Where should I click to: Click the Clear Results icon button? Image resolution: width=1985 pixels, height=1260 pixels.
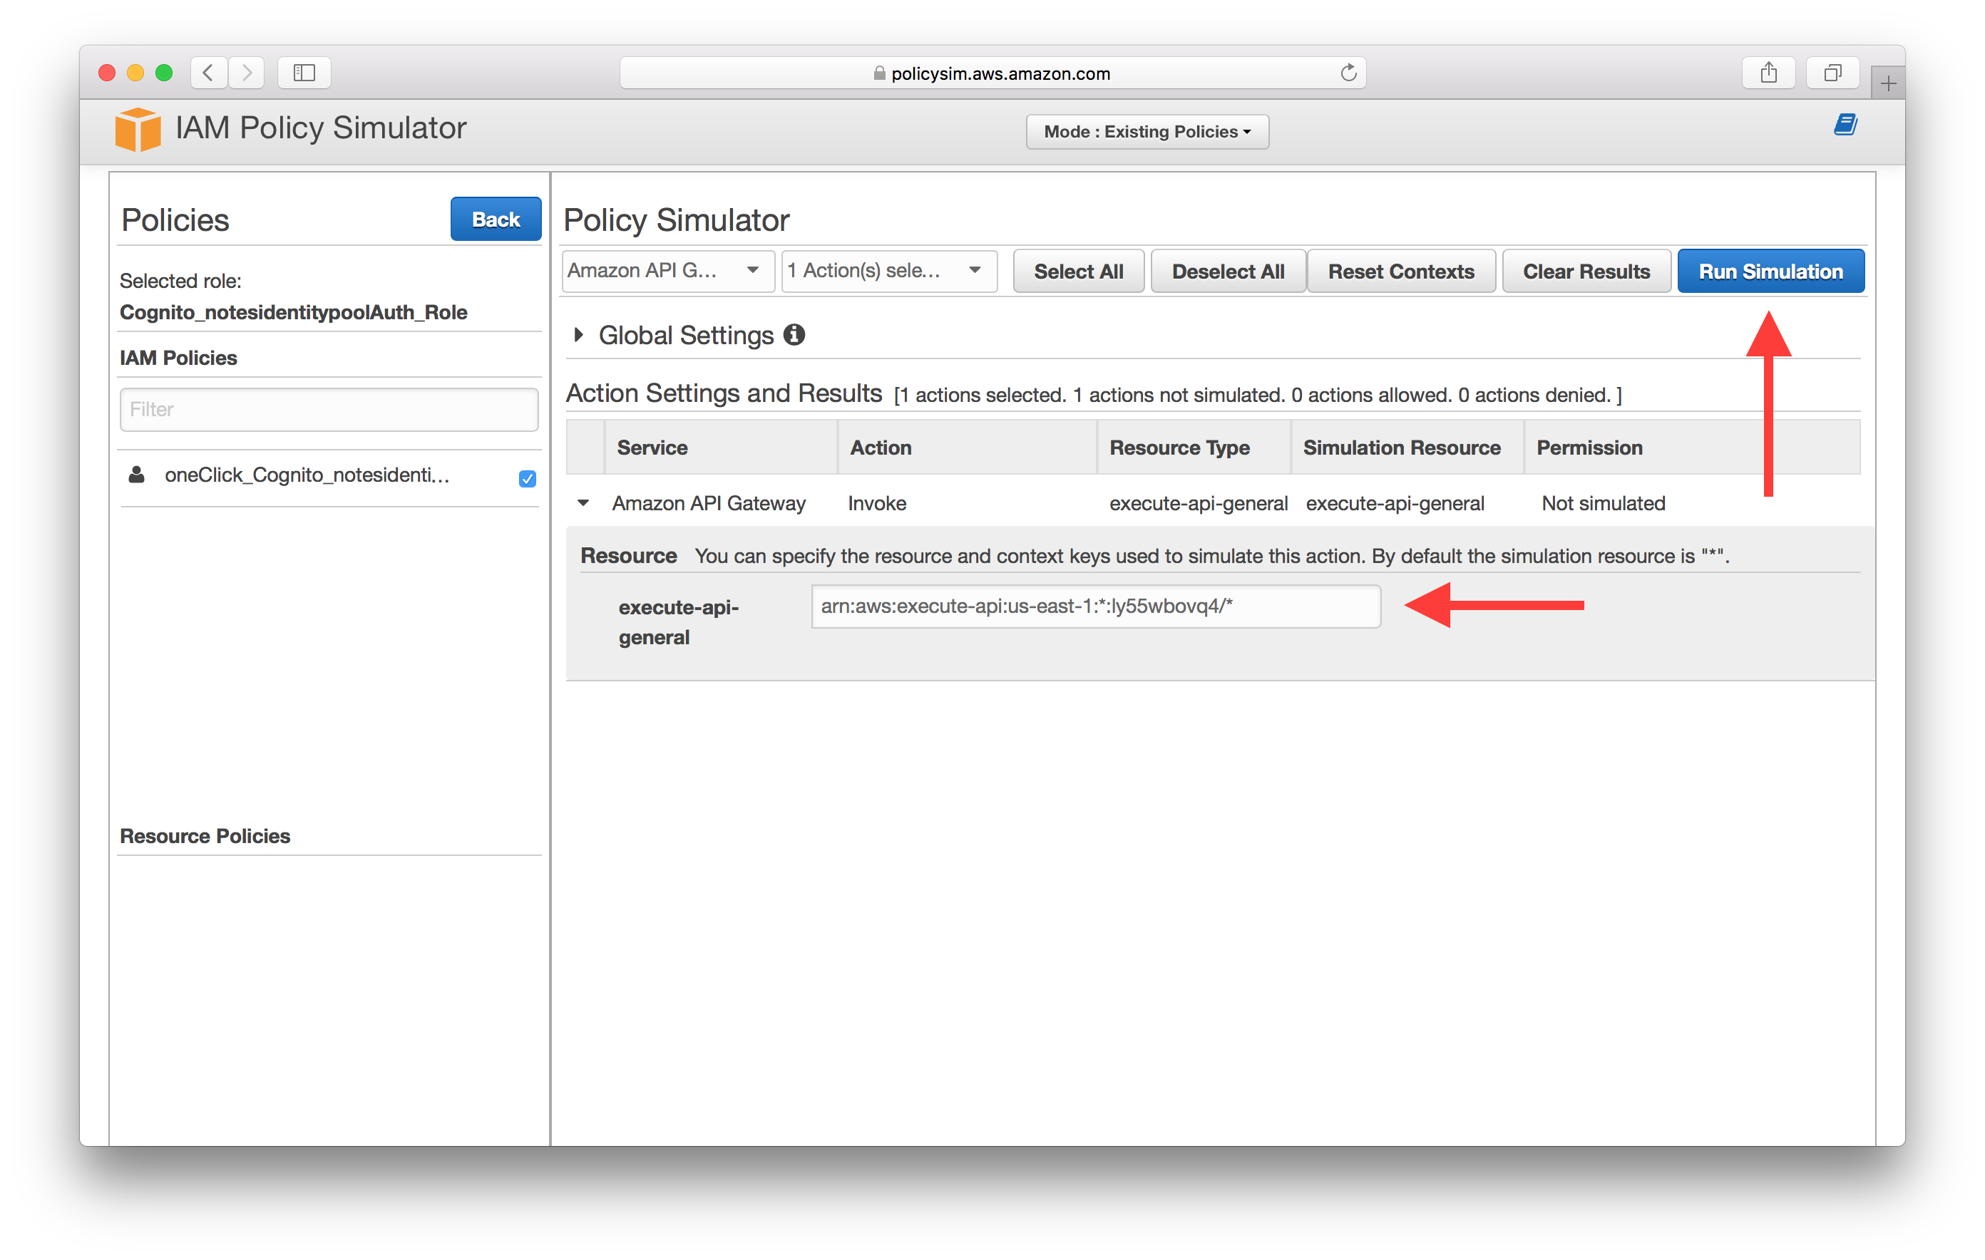(1586, 272)
